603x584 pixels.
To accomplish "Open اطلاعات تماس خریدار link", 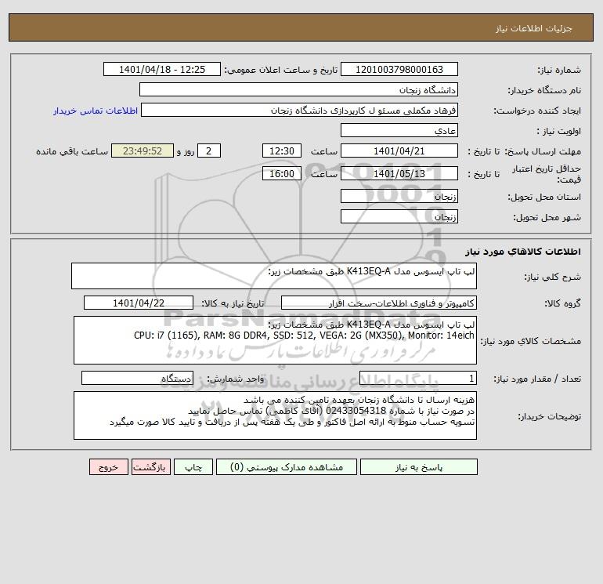I will [x=96, y=111].
